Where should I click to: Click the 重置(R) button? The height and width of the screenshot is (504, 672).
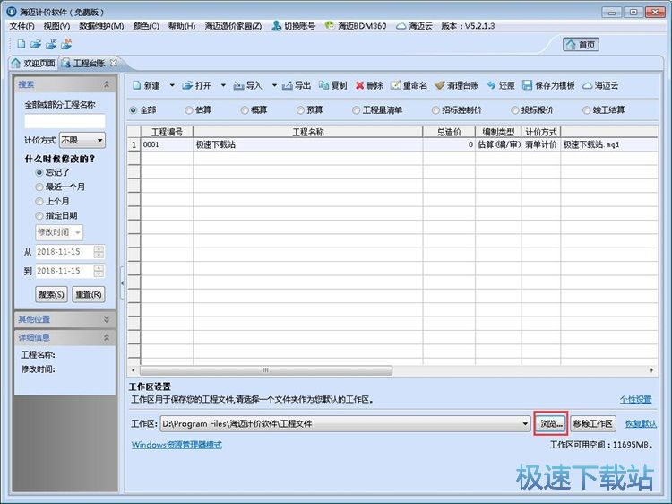(x=89, y=294)
